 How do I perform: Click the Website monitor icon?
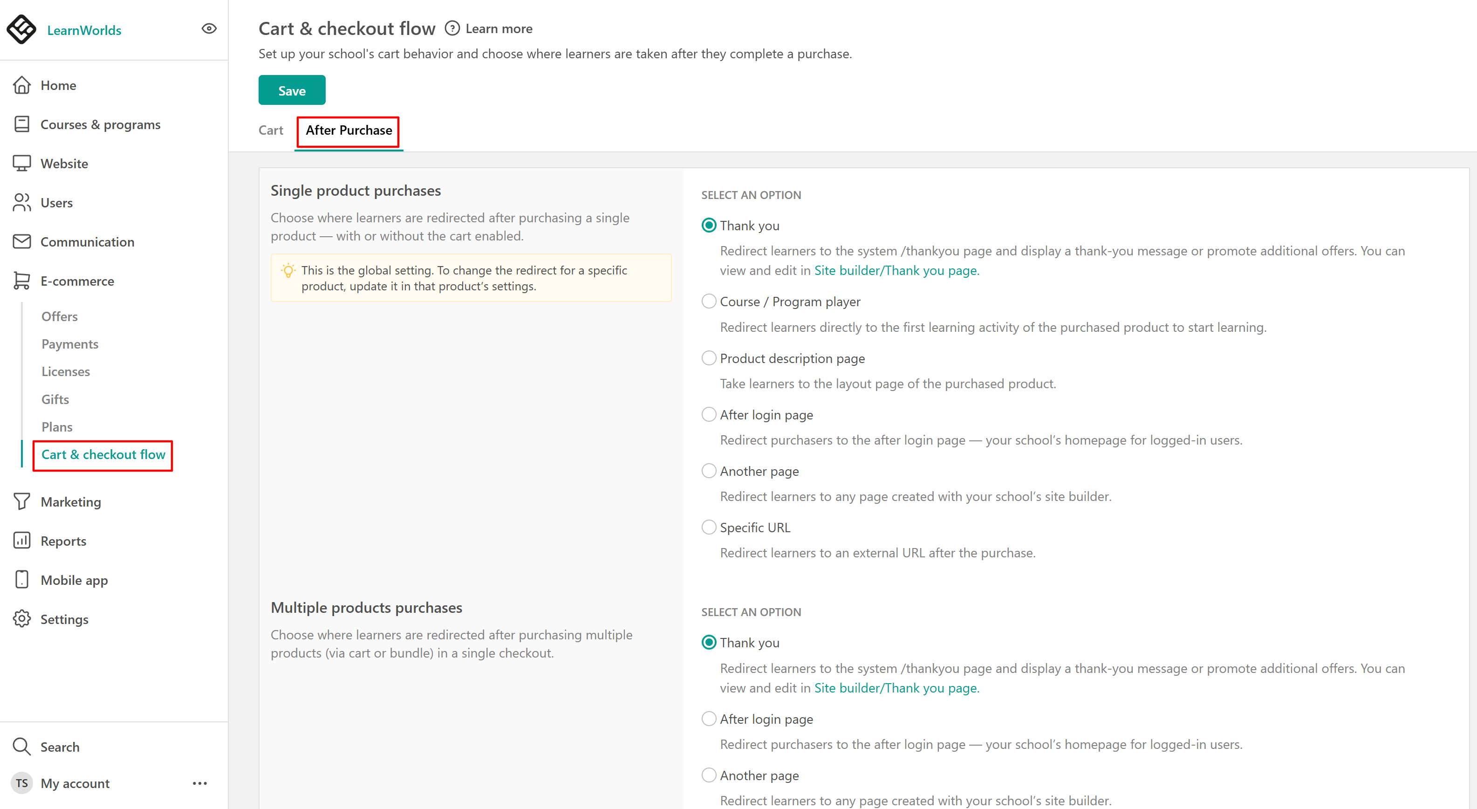click(22, 164)
